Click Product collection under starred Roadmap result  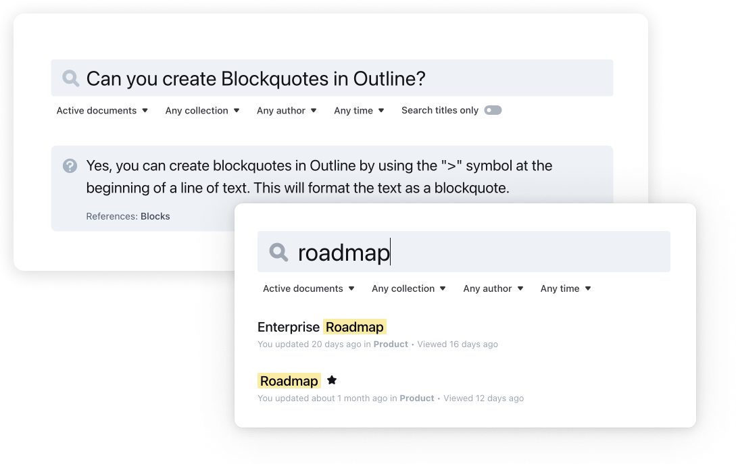417,398
